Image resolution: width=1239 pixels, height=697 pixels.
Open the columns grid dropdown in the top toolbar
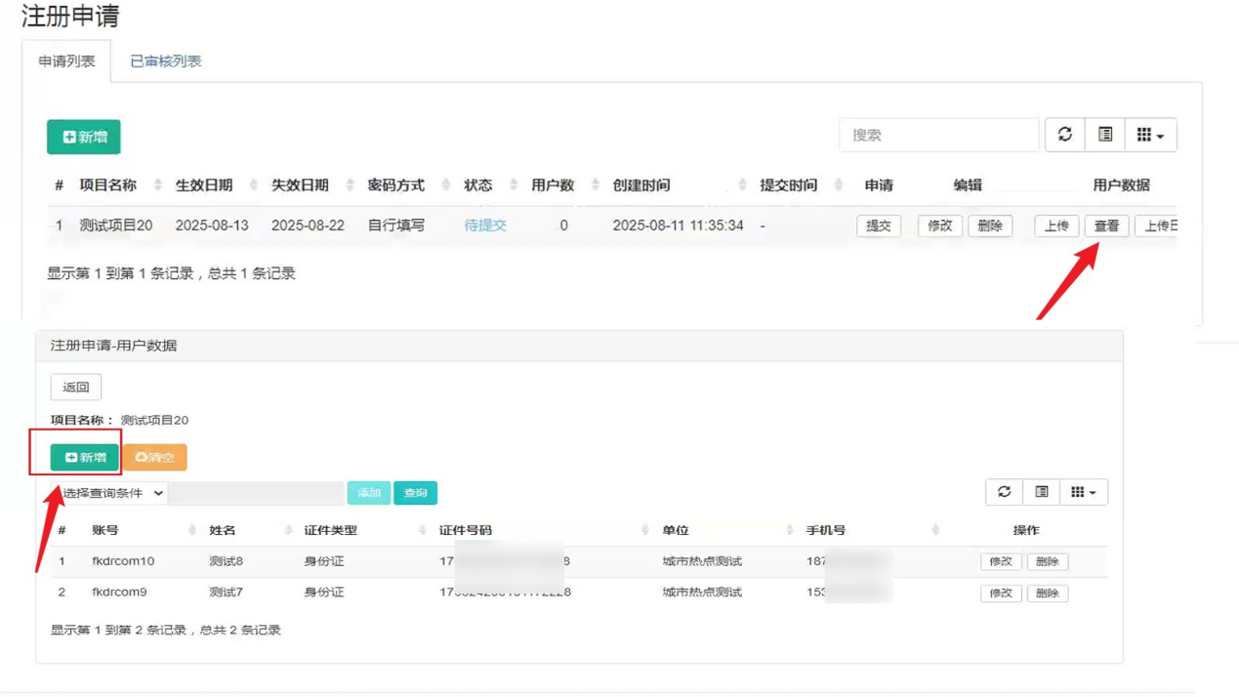tap(1150, 135)
